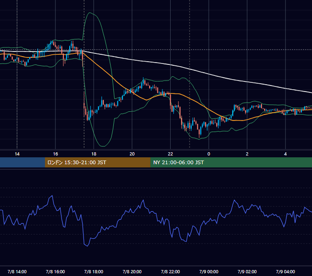Click hour label 0 on price chart axis
Screen dimensions: 312x276
[209, 154]
